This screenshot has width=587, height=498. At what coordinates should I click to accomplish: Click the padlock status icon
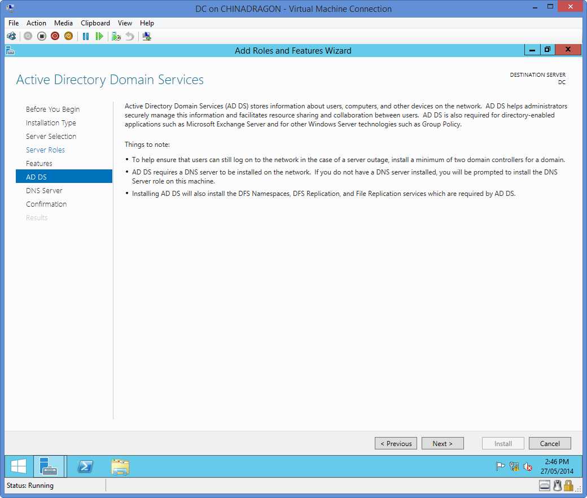[569, 486]
